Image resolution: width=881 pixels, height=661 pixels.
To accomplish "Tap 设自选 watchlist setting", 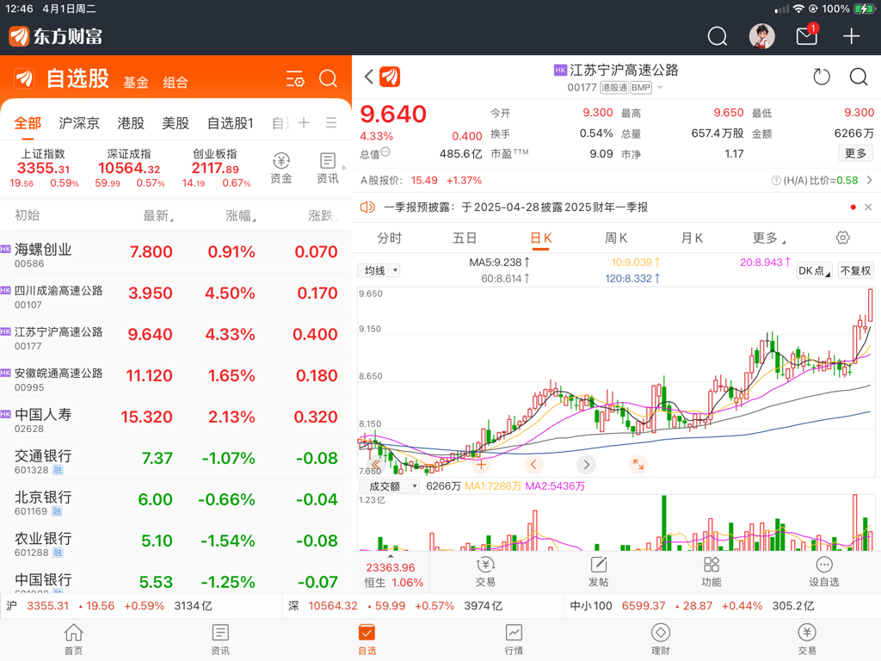I will pos(823,571).
